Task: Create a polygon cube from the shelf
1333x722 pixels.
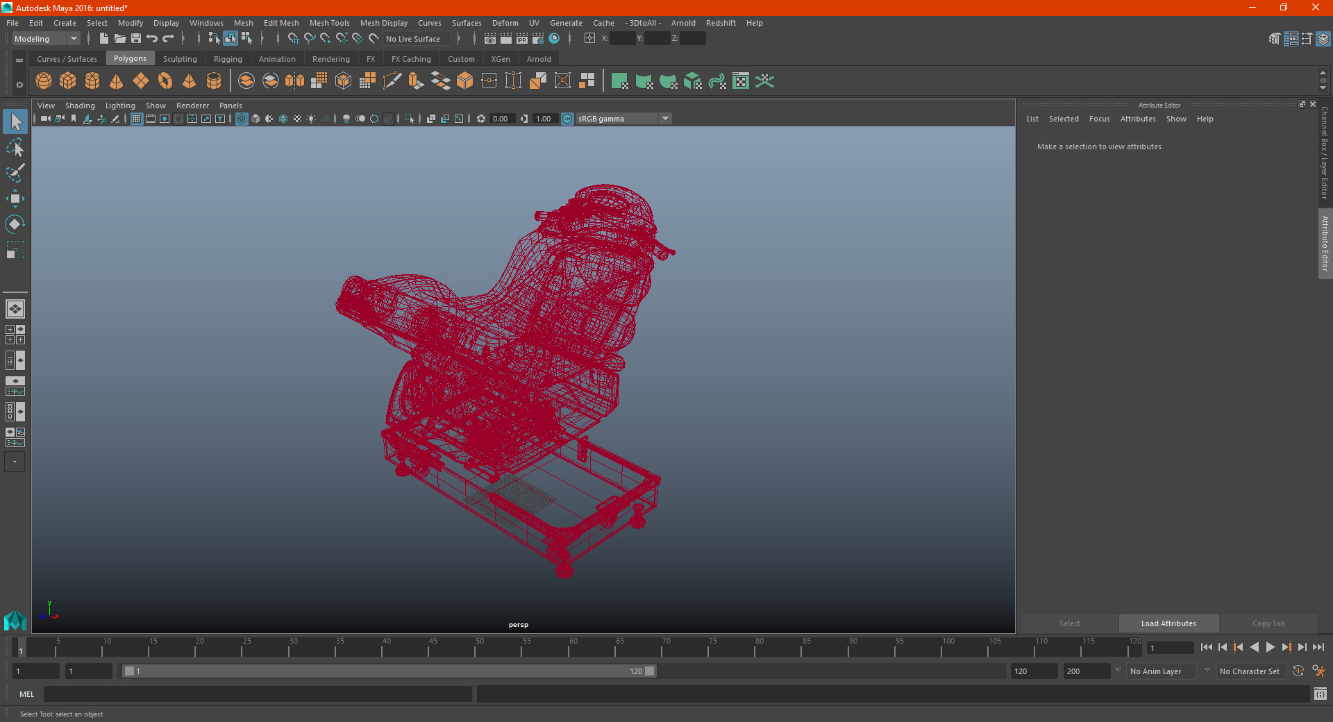Action: click(x=68, y=81)
